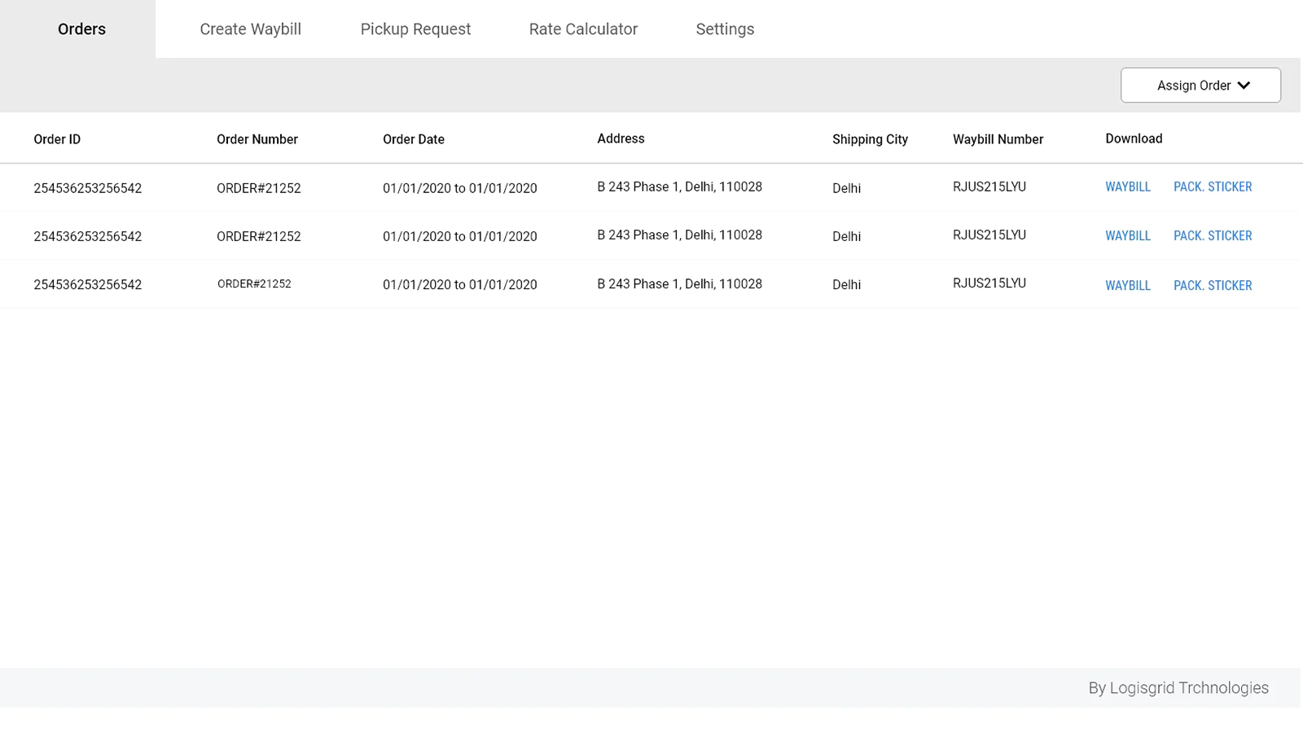
Task: Click the Waybill Number column header
Action: pos(998,139)
